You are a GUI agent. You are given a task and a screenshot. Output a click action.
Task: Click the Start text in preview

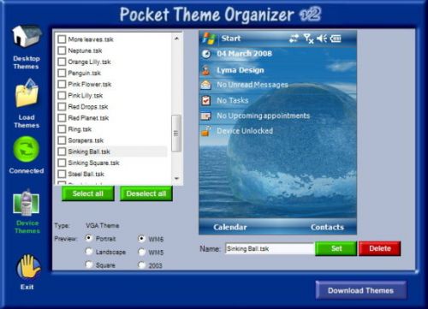(231, 39)
